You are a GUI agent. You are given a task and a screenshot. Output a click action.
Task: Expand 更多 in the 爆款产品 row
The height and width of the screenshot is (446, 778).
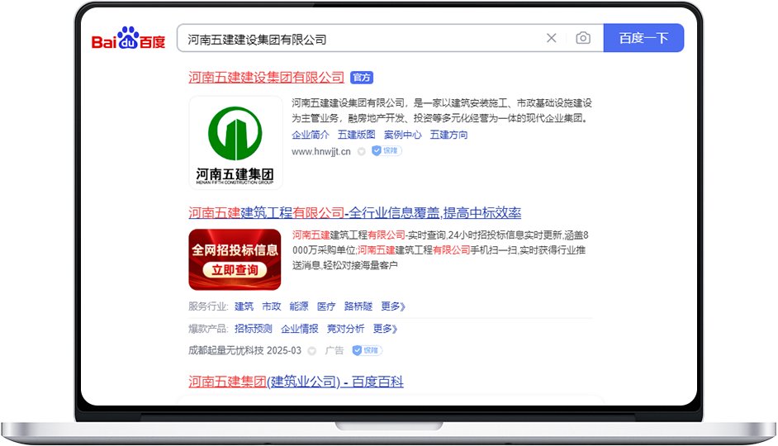pos(385,329)
